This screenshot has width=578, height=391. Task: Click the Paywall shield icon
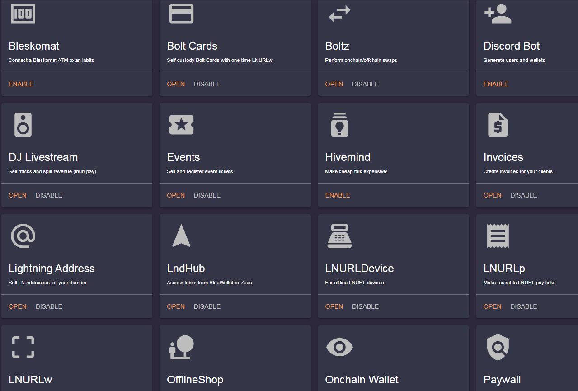tap(498, 347)
